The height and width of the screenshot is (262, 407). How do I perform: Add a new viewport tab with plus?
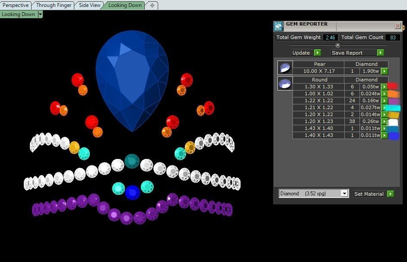click(x=153, y=5)
